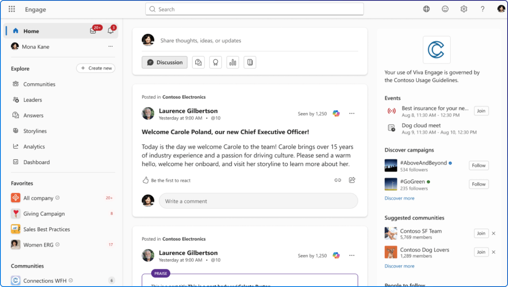Select the Article post type icon
The width and height of the screenshot is (508, 287).
(x=250, y=62)
